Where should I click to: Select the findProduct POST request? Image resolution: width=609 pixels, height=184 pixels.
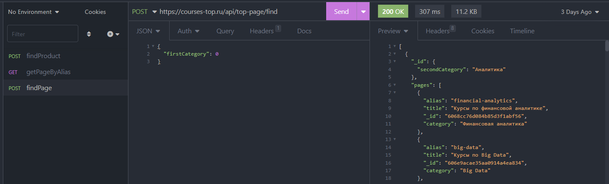pyautogui.click(x=66, y=56)
